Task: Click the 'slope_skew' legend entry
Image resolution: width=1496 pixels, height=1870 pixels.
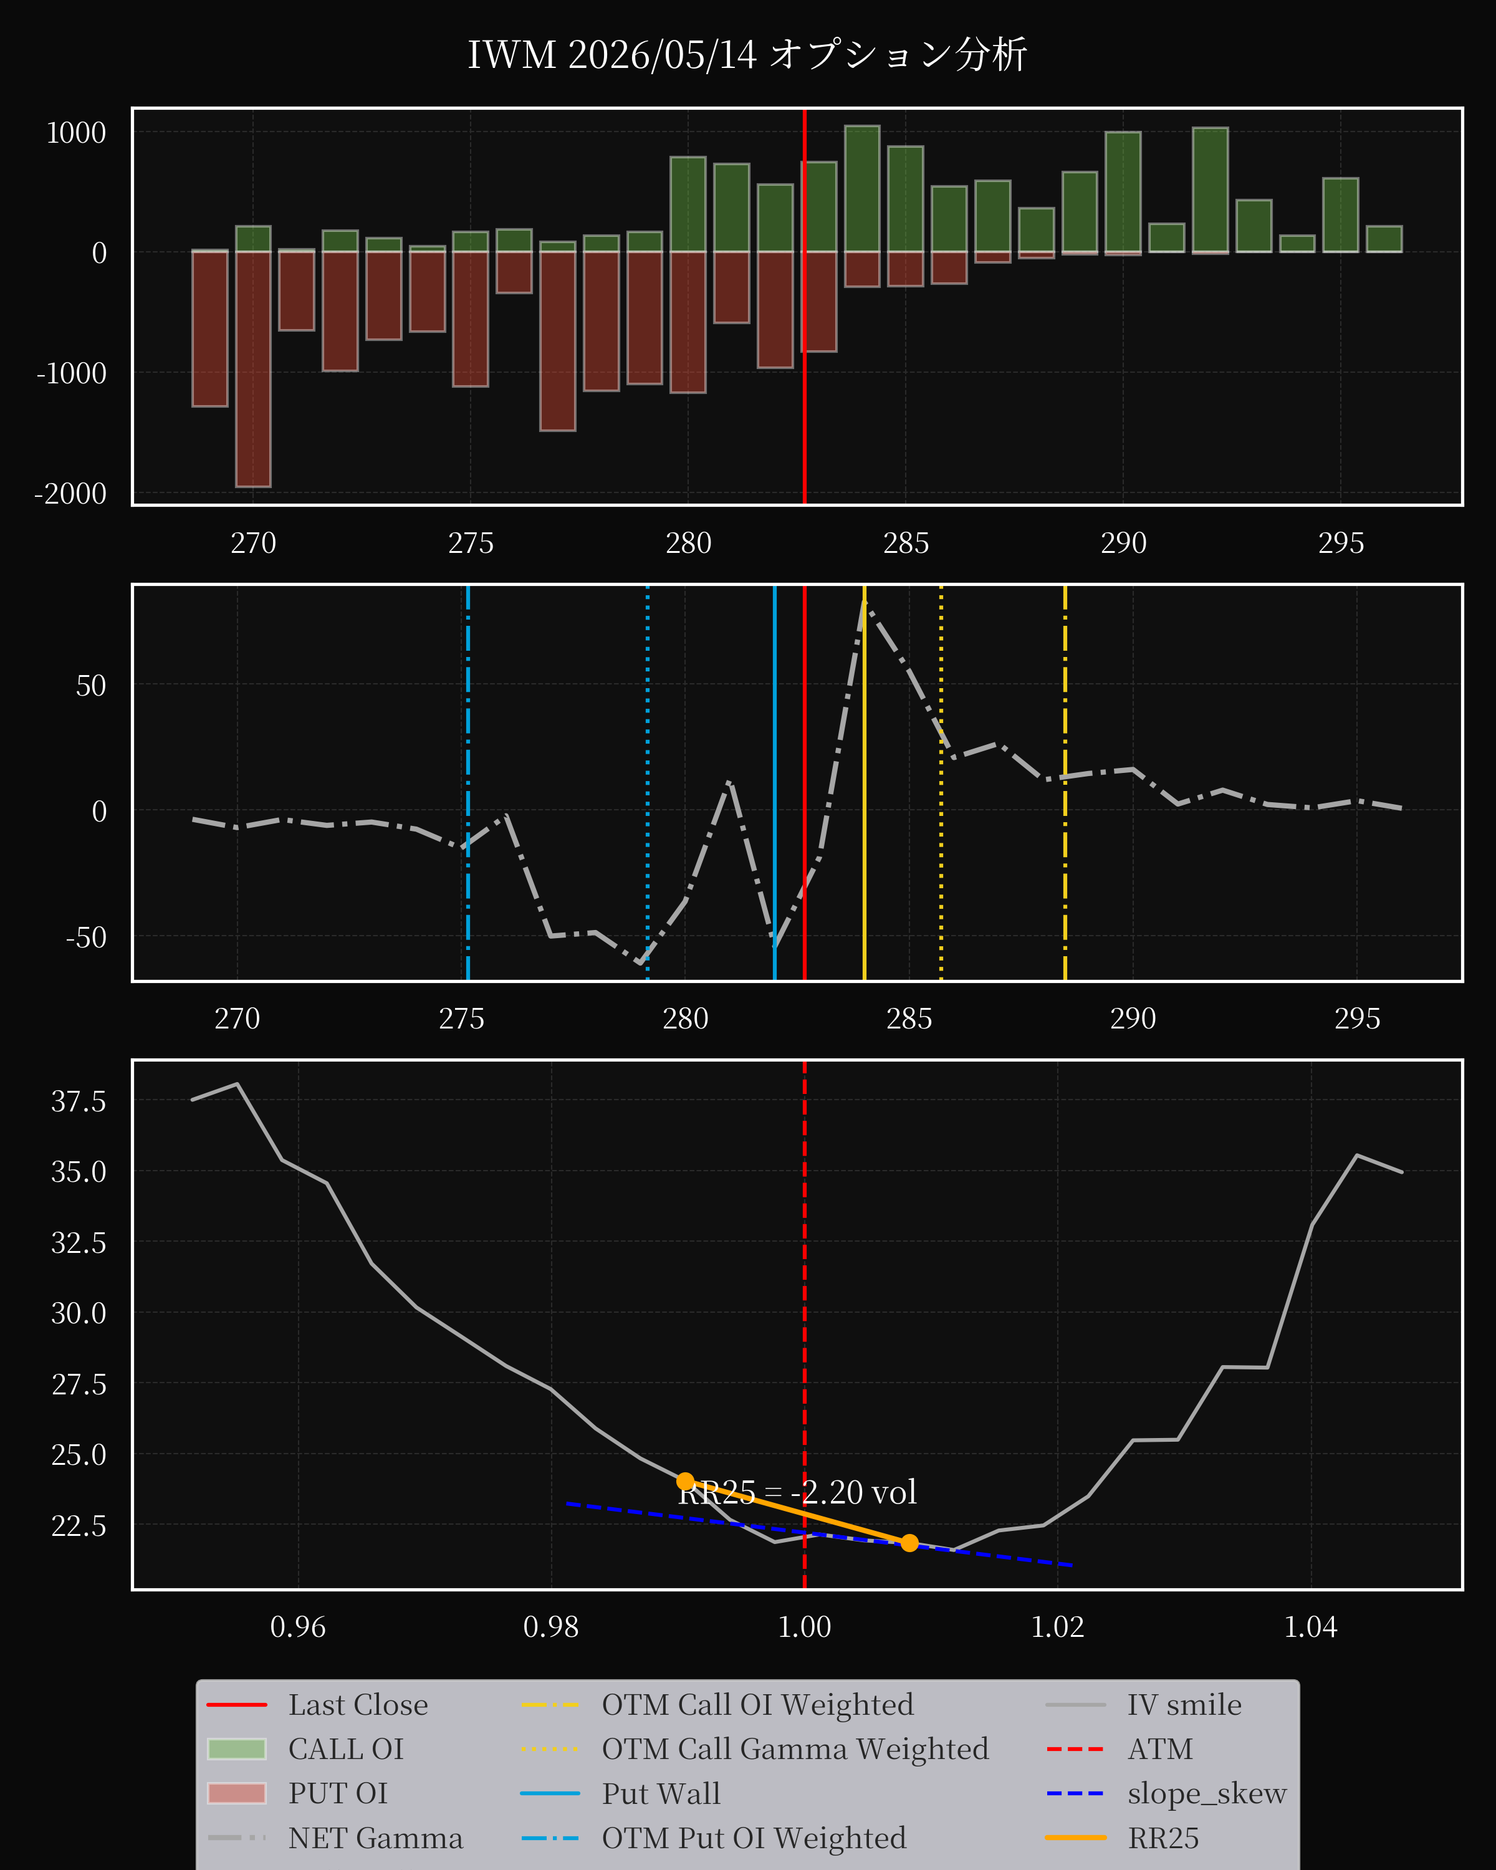Action: [x=1166, y=1793]
